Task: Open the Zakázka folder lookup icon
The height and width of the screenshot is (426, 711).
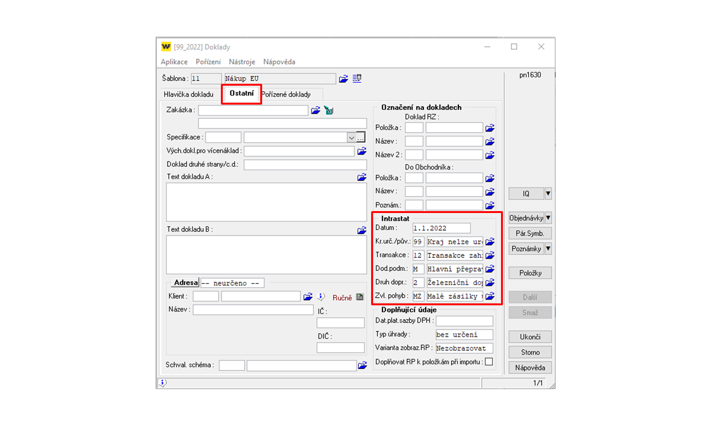Action: tap(316, 110)
